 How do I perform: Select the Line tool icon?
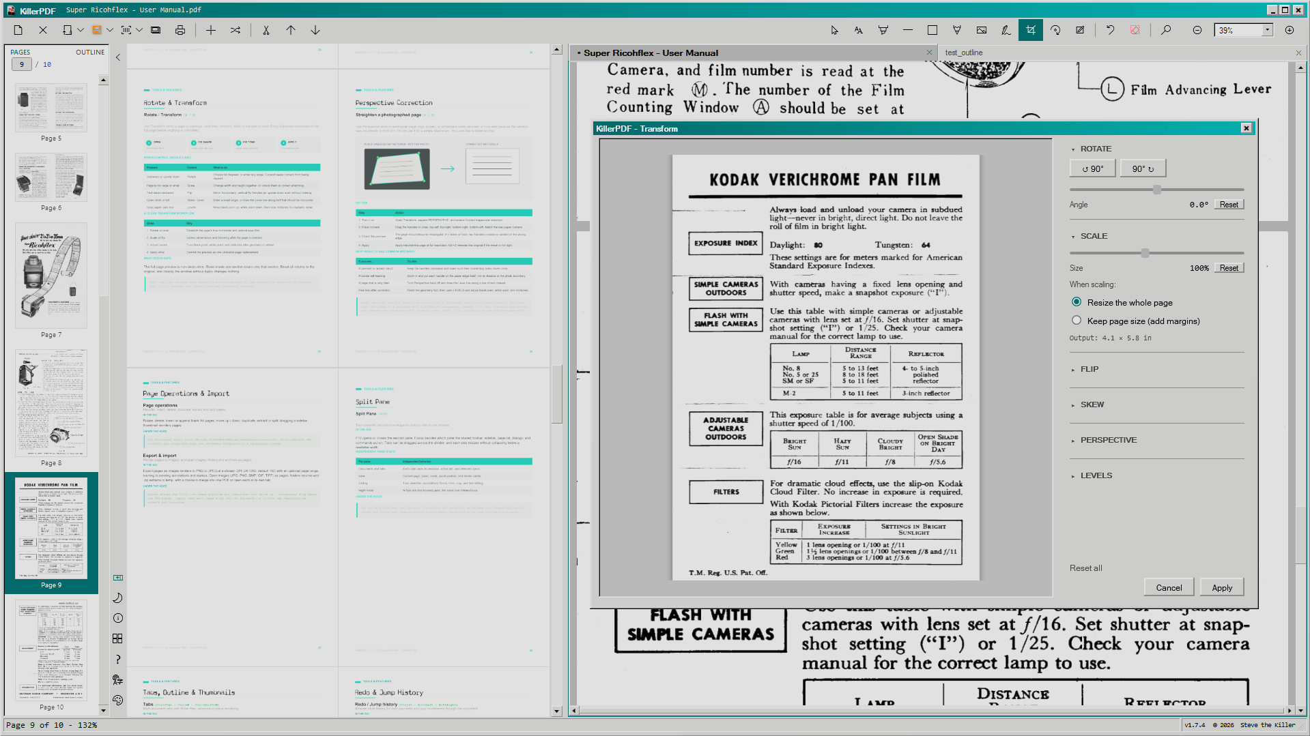[x=908, y=30]
